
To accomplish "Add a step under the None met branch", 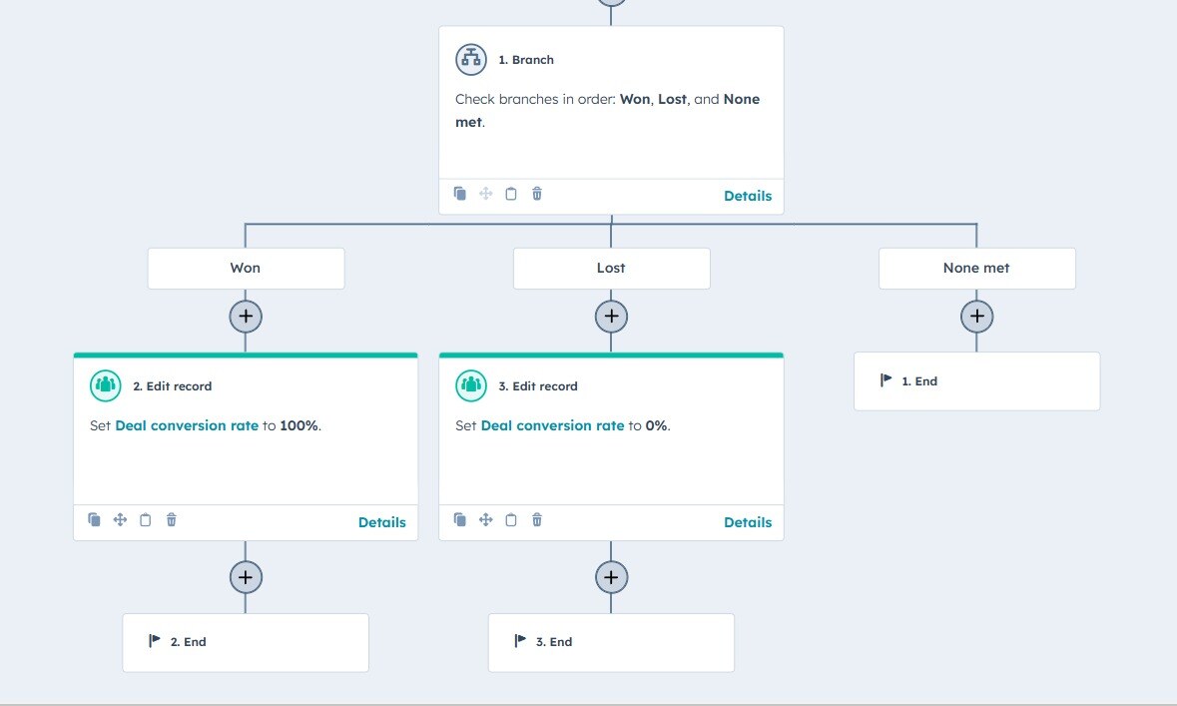I will (976, 316).
